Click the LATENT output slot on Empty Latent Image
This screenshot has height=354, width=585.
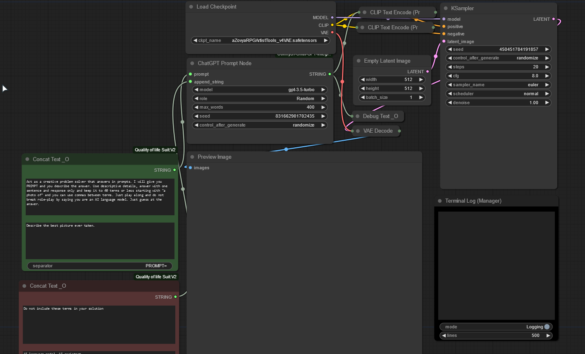coord(427,71)
